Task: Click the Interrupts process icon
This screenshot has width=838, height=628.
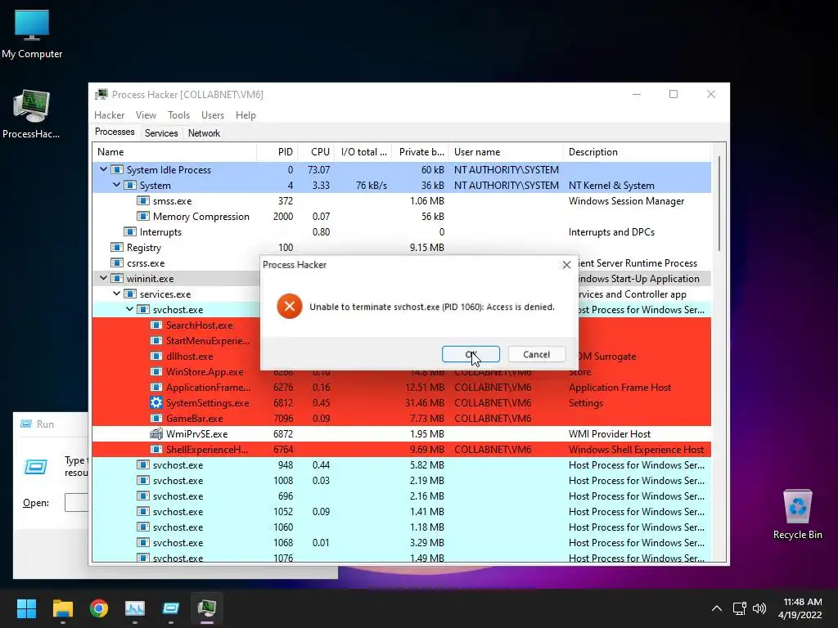Action: pos(130,231)
